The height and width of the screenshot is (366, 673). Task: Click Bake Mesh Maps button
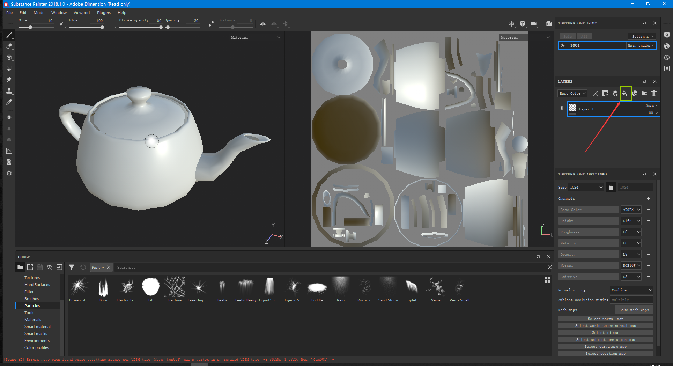634,310
